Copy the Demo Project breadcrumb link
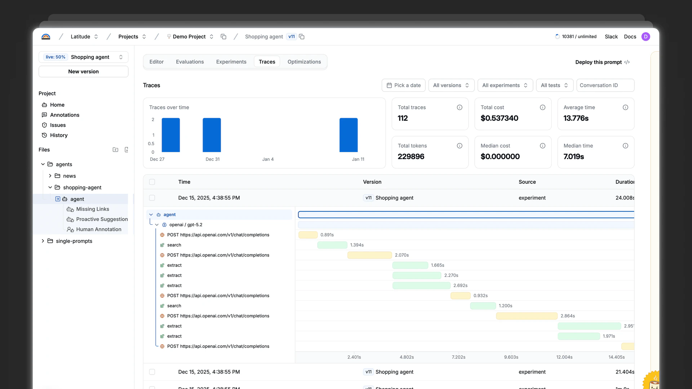This screenshot has height=389, width=692. tap(223, 36)
